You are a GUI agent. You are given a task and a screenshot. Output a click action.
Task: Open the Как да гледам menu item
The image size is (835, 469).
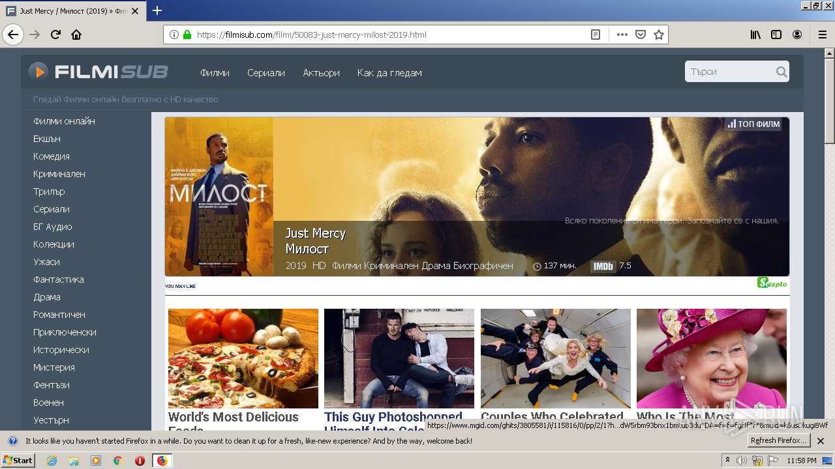tap(389, 73)
